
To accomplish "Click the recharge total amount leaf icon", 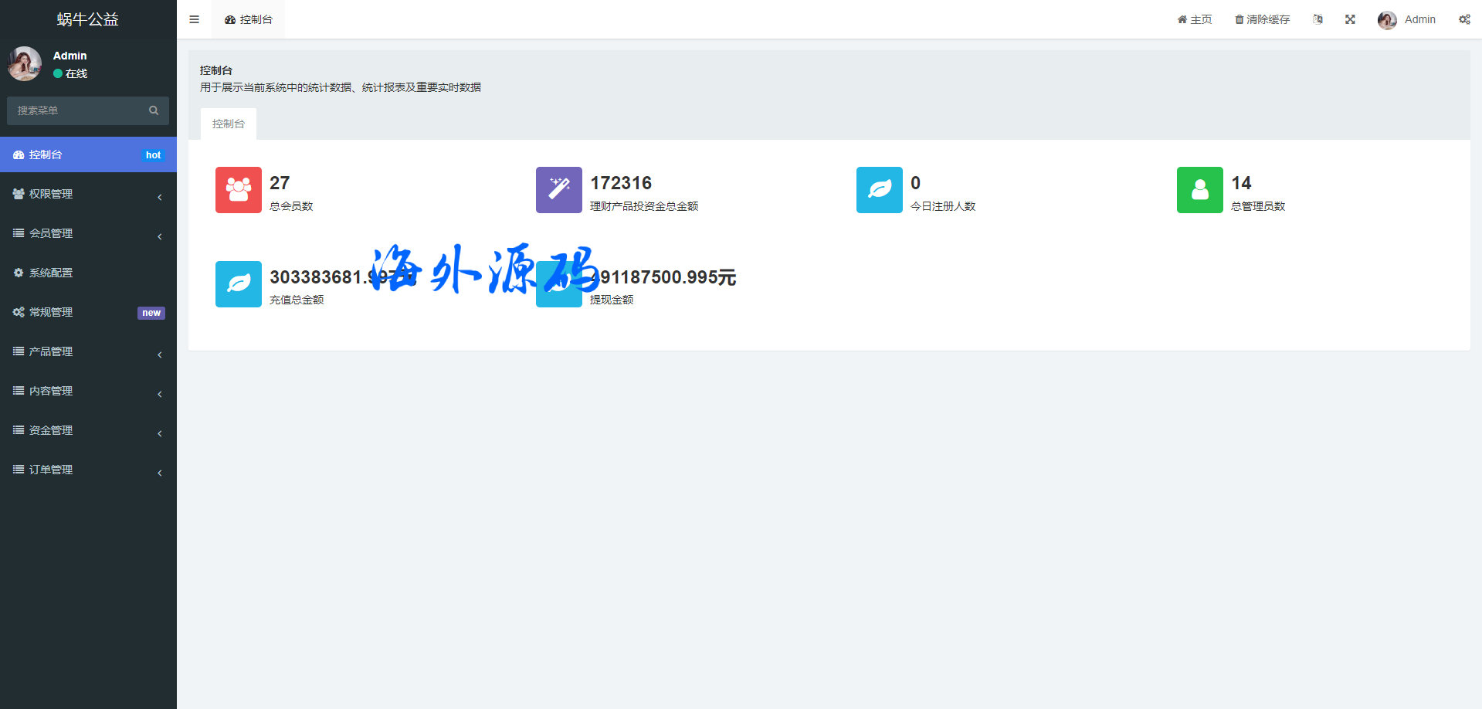I will pyautogui.click(x=238, y=284).
